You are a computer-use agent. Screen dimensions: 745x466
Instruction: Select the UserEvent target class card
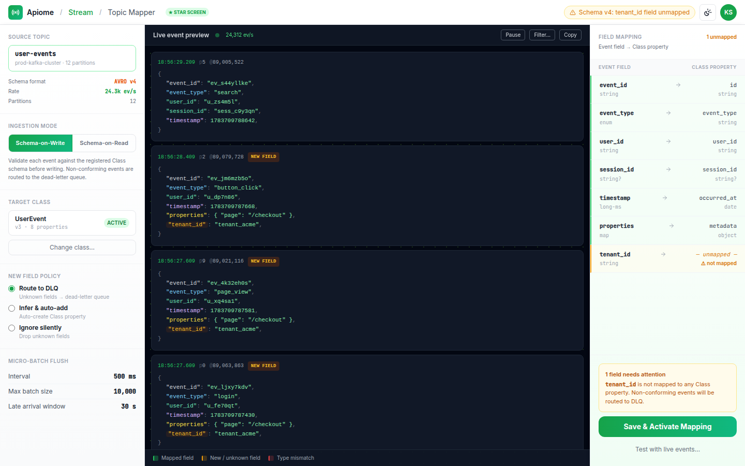tap(72, 223)
